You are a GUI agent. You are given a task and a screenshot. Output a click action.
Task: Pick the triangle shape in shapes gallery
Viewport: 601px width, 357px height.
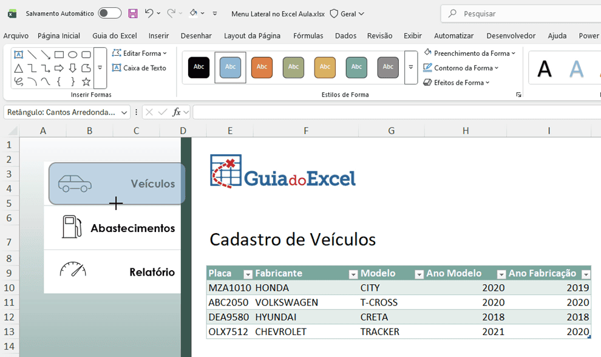click(x=19, y=68)
